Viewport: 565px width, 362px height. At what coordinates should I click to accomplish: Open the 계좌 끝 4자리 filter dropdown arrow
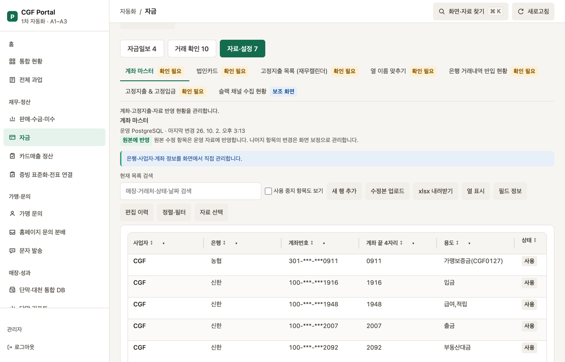click(x=413, y=243)
